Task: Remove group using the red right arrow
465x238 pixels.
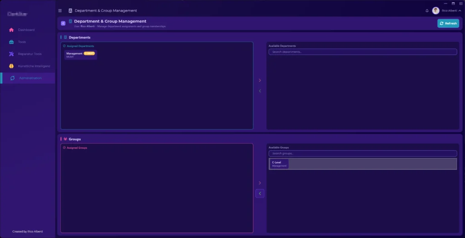Action: click(260, 183)
